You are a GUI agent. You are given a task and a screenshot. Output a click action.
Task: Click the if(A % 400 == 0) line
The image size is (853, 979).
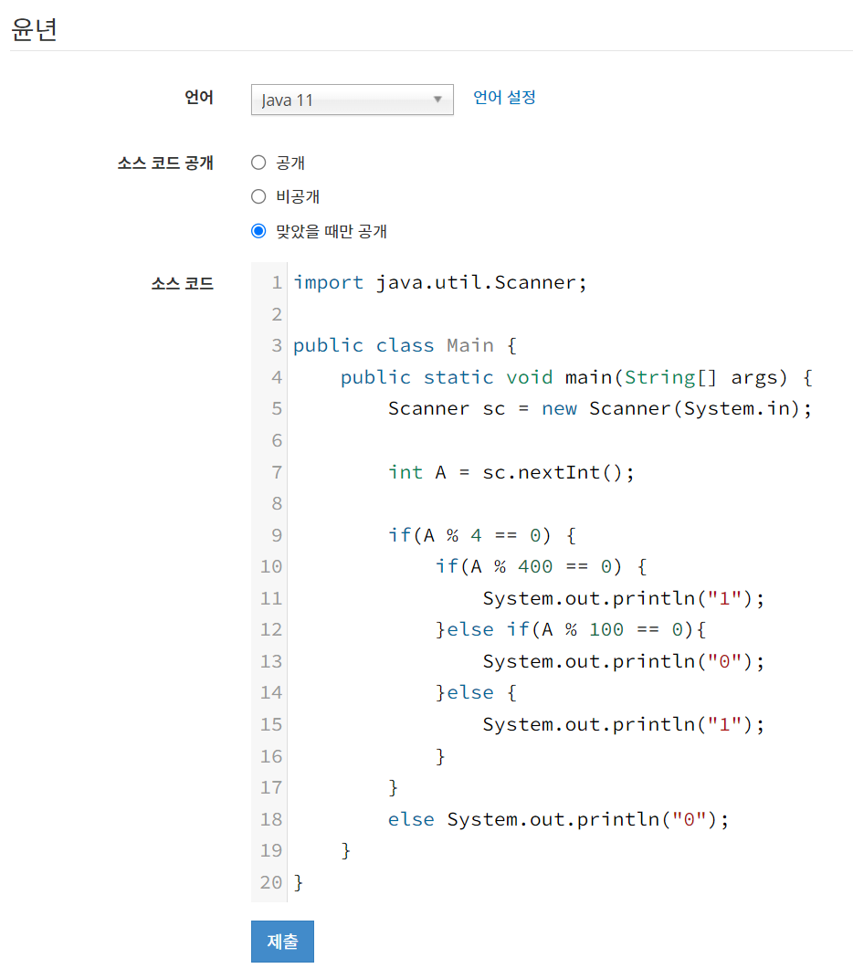pos(541,566)
